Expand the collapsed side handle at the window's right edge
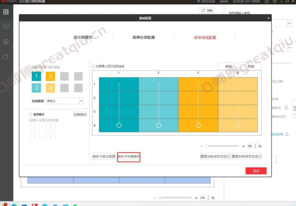This screenshot has width=296, height=206. [x=294, y=108]
